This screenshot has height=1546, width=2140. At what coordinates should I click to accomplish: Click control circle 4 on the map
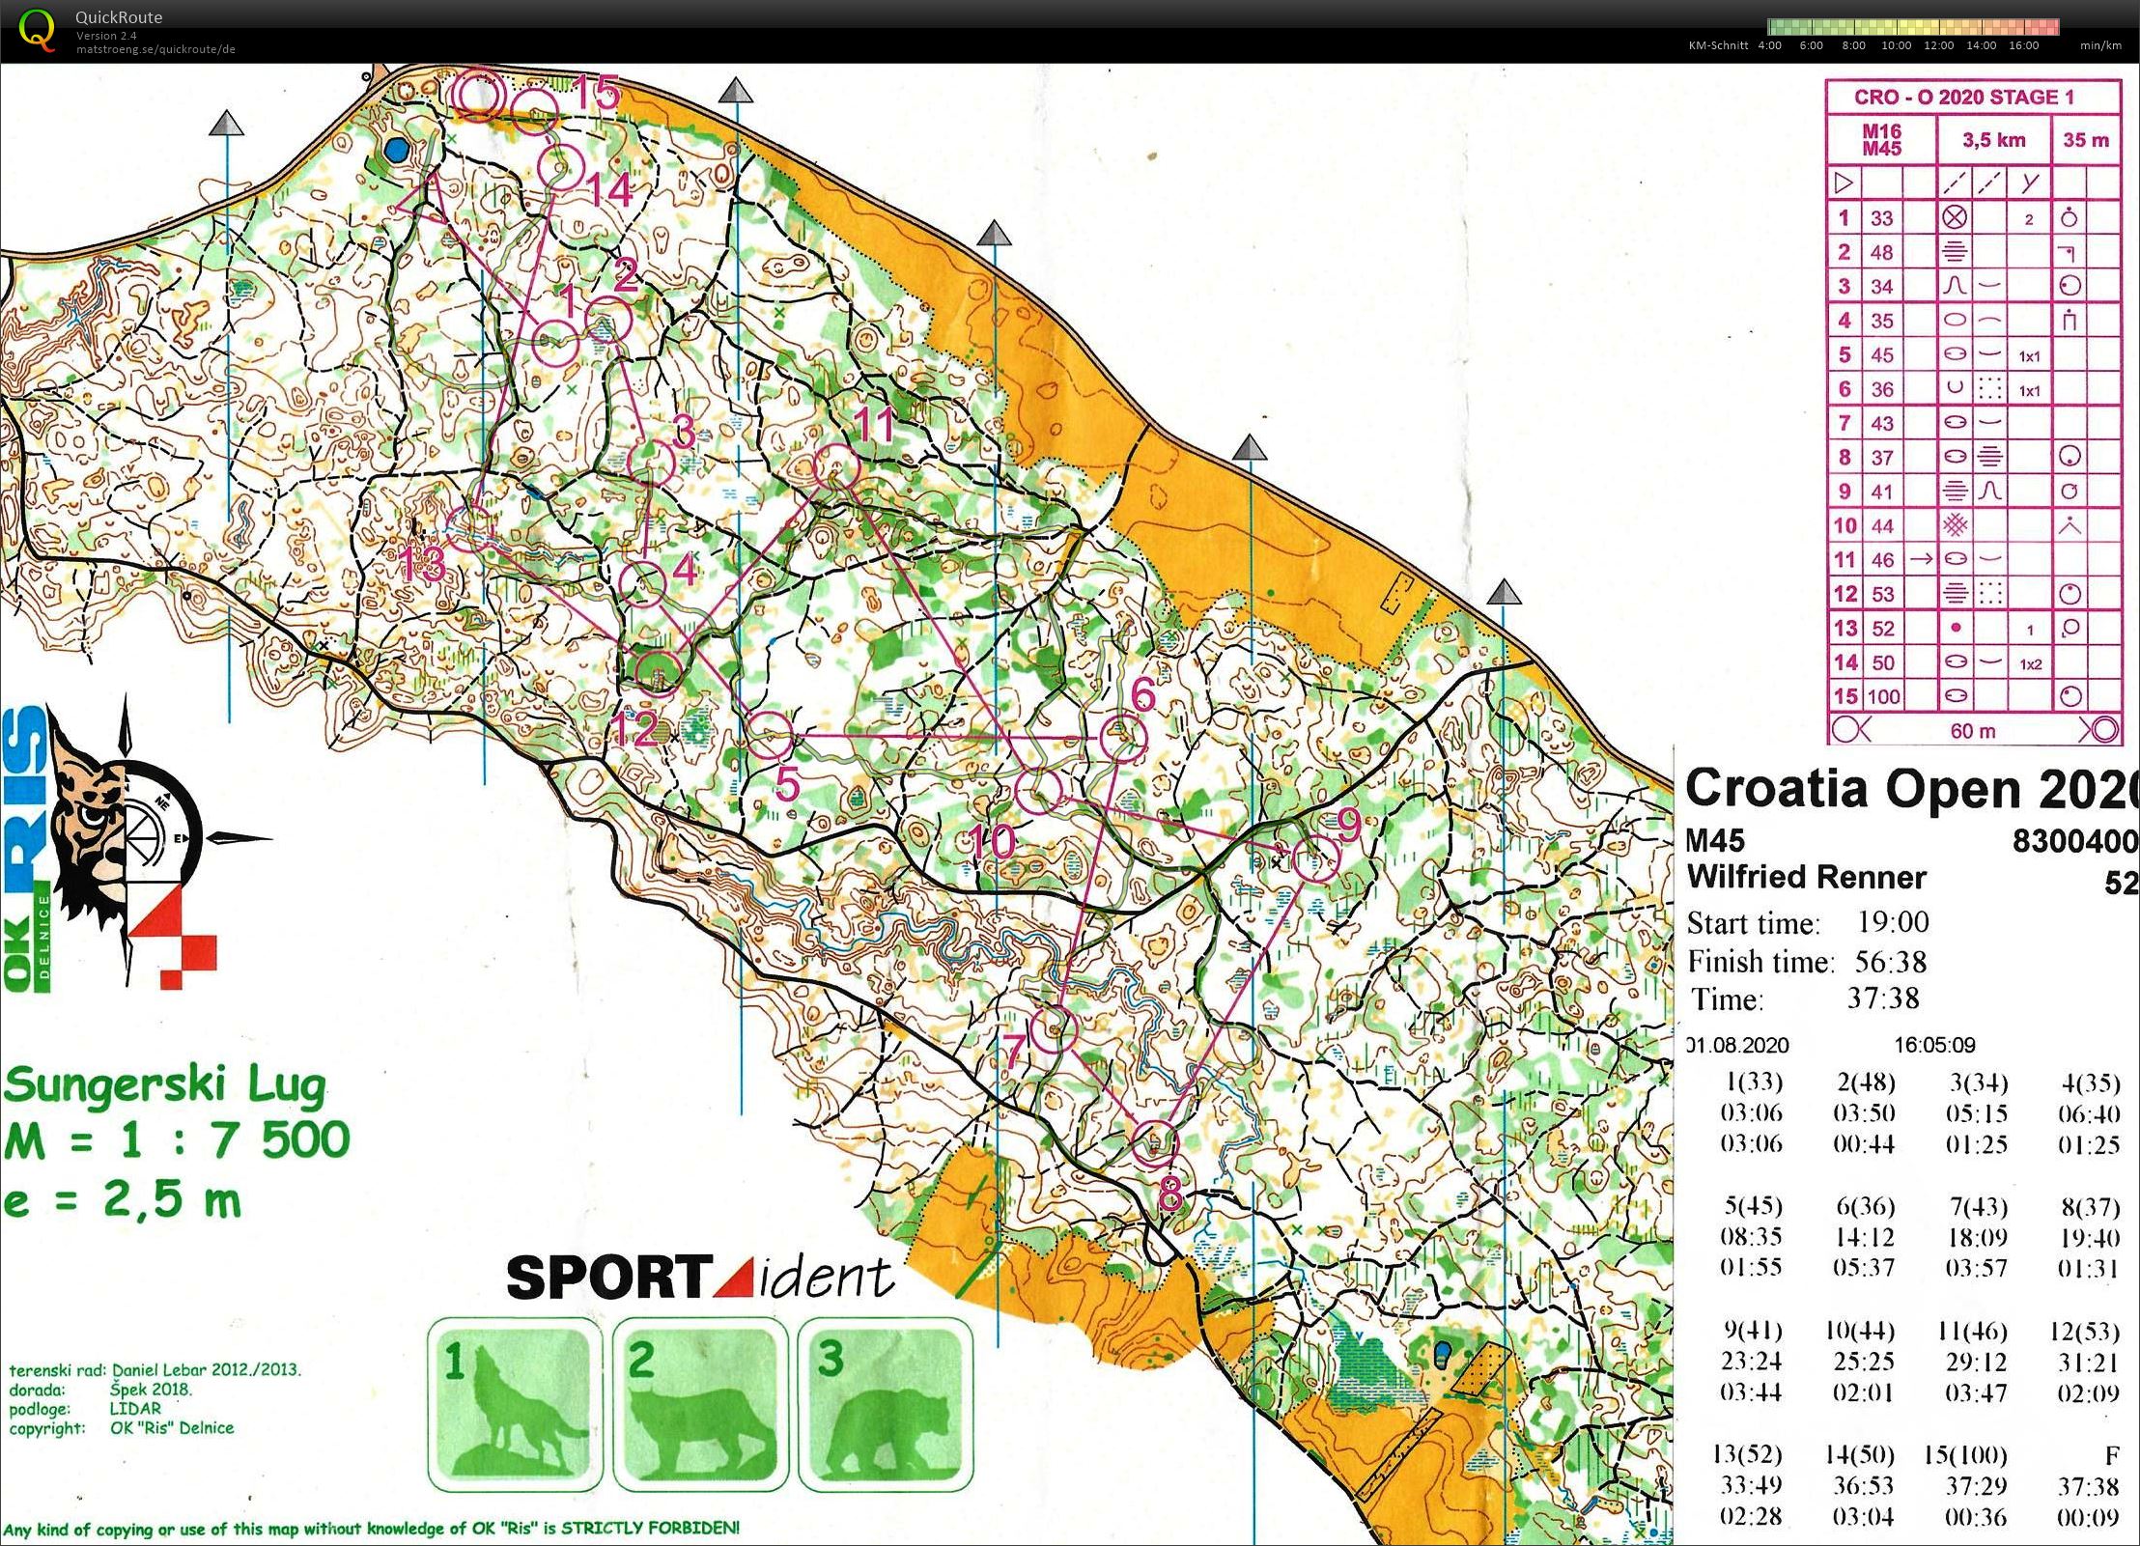(x=643, y=582)
